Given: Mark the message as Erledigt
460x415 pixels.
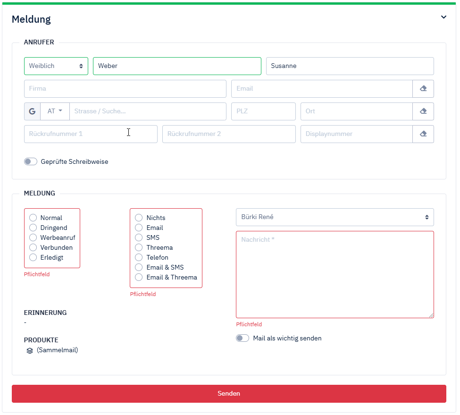Looking at the screenshot, I should coord(33,257).
